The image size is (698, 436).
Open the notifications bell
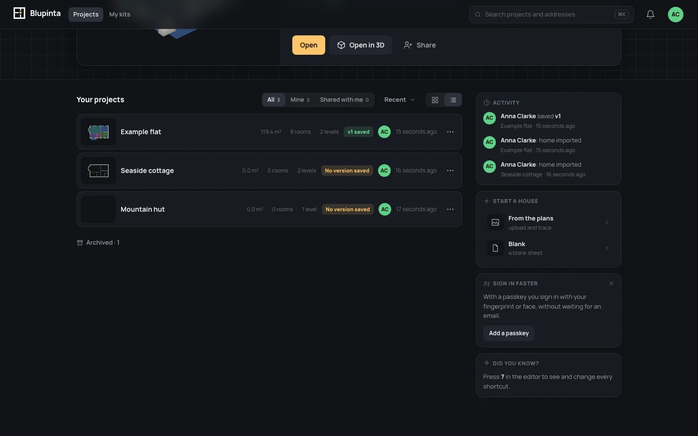tap(650, 15)
